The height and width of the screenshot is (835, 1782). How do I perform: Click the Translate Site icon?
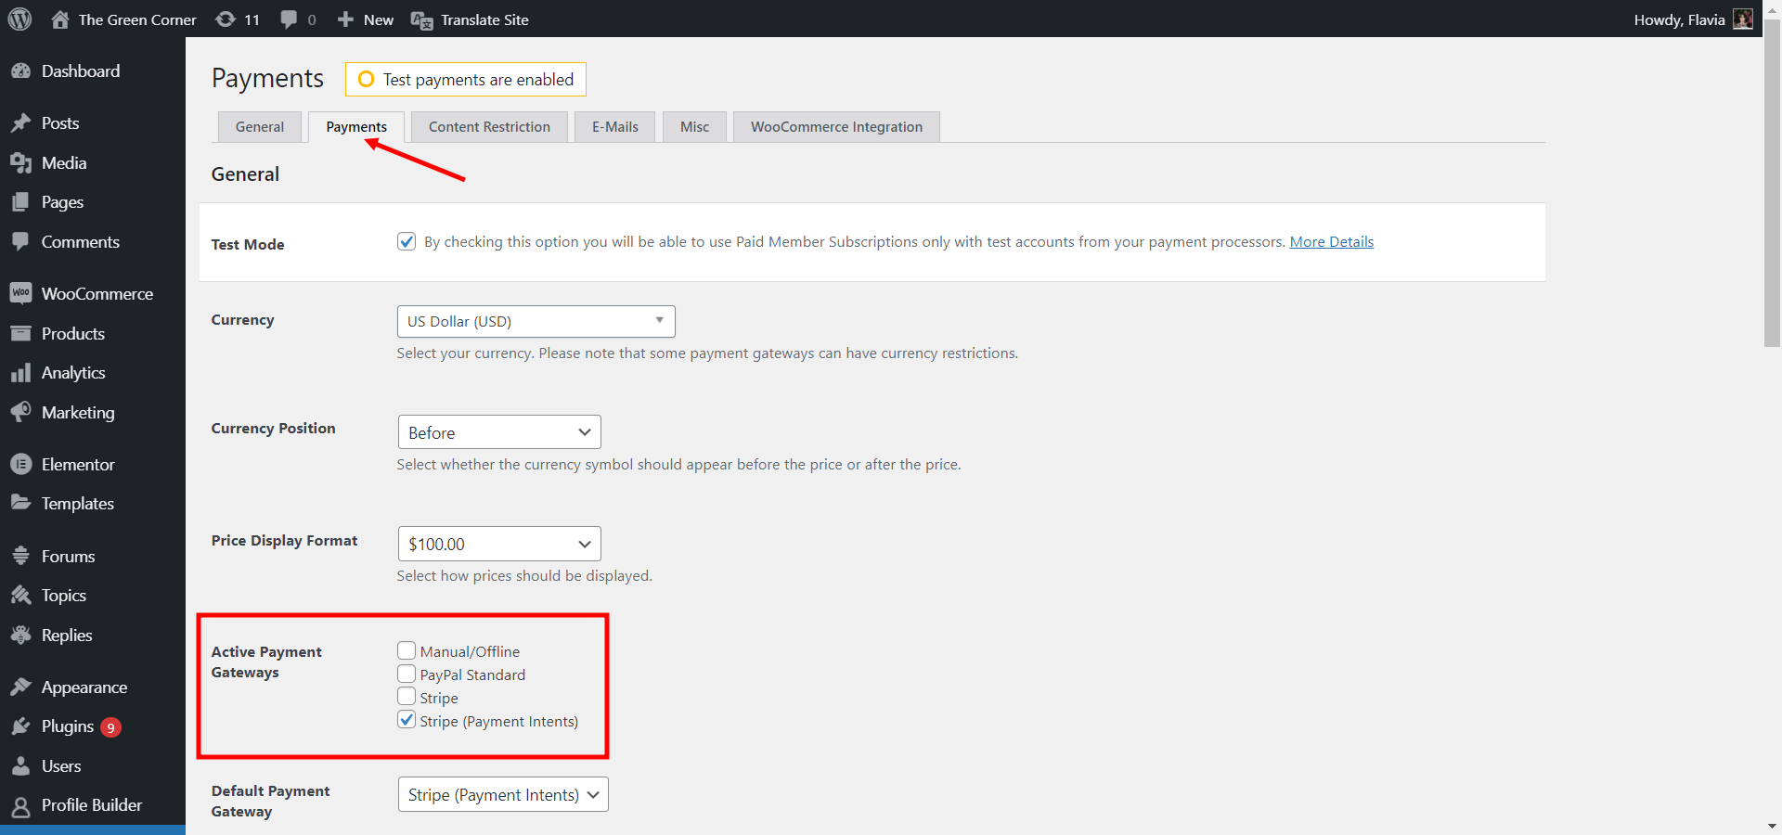point(421,20)
